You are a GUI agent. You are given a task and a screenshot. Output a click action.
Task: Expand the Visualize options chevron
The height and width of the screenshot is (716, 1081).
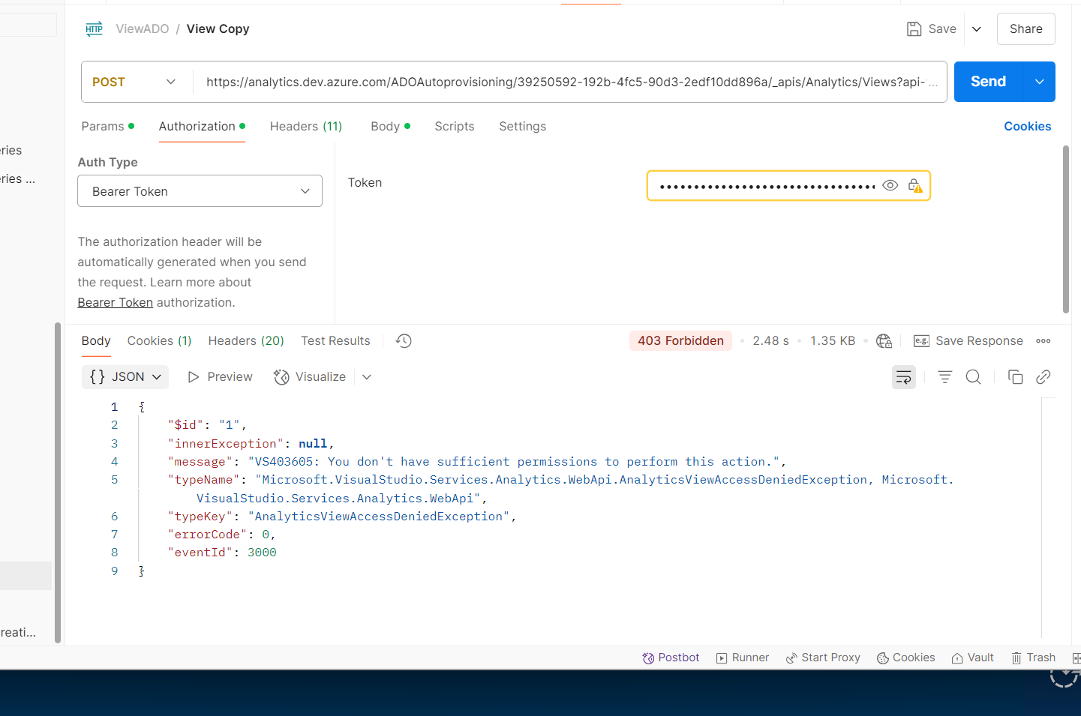pos(367,377)
